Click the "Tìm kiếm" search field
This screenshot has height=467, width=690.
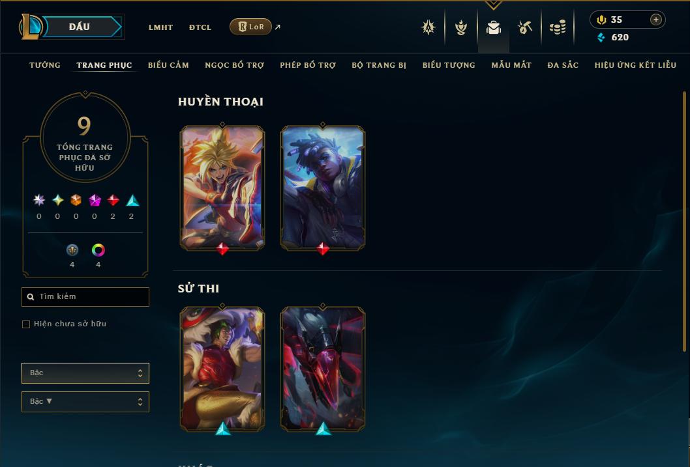85,297
